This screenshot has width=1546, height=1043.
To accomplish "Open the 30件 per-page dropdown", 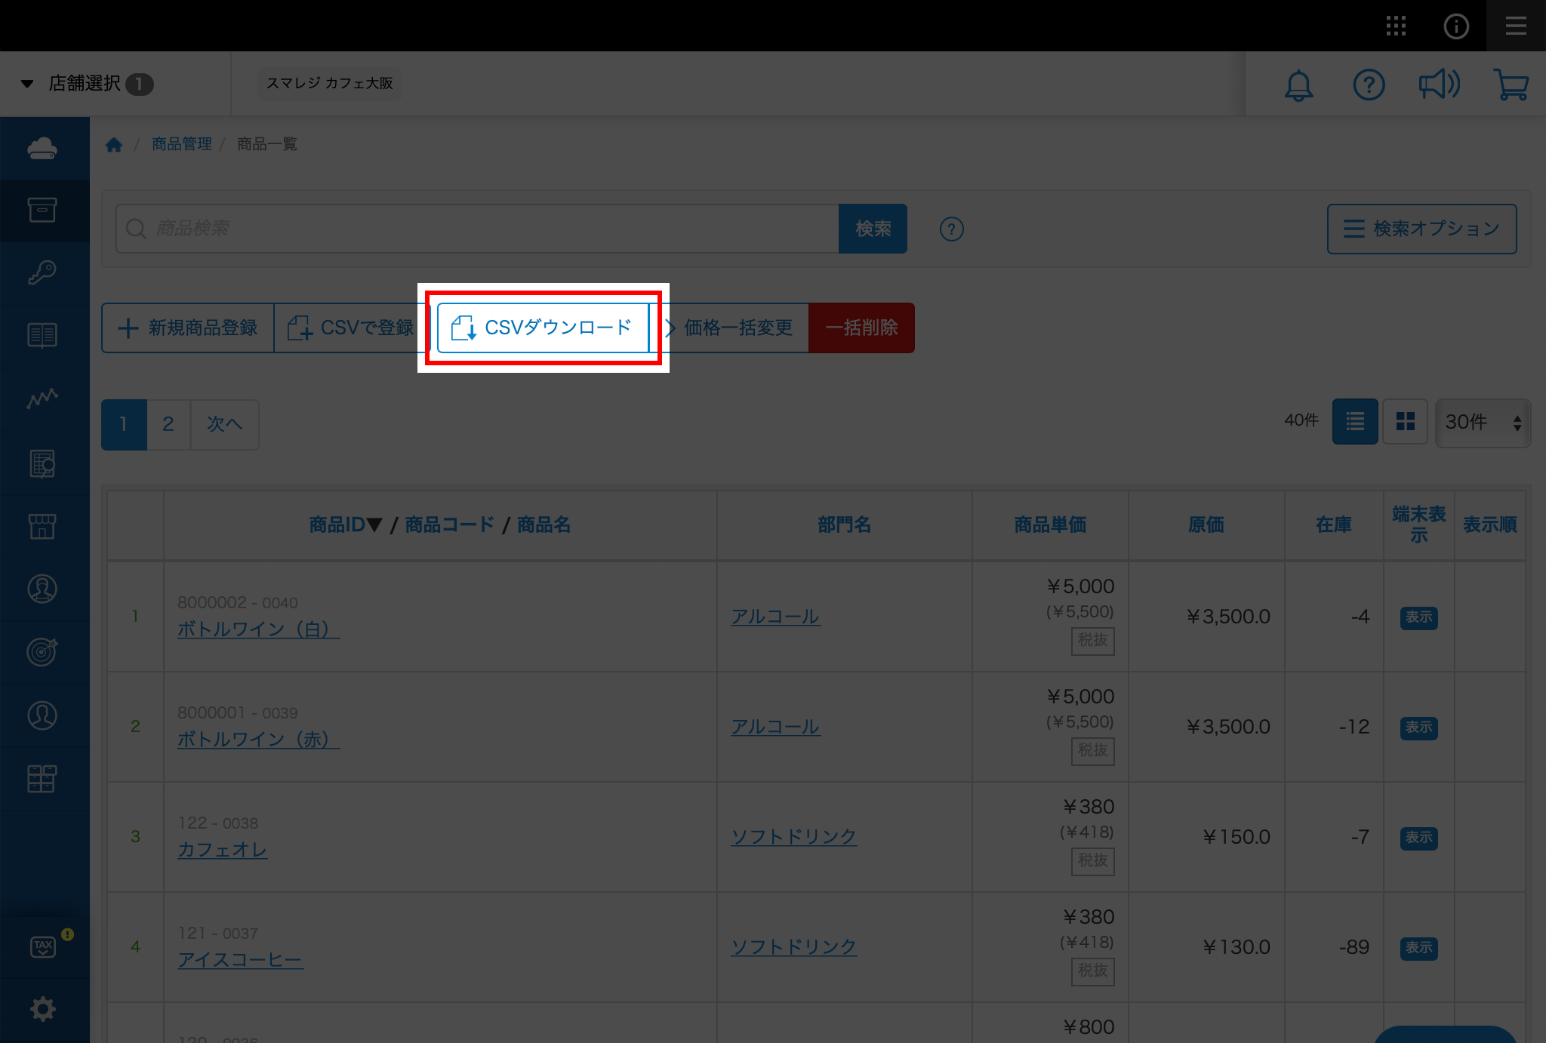I will pos(1483,422).
